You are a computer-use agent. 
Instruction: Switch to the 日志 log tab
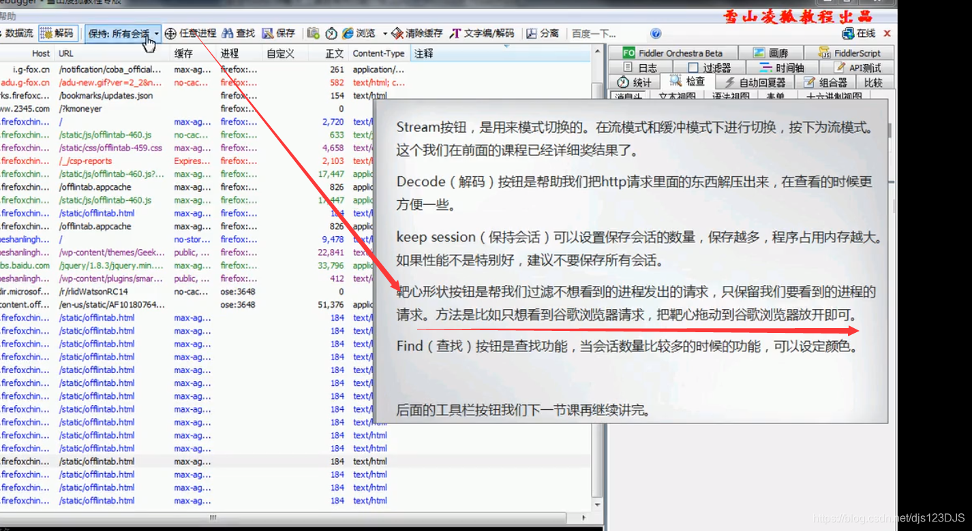[x=641, y=67]
